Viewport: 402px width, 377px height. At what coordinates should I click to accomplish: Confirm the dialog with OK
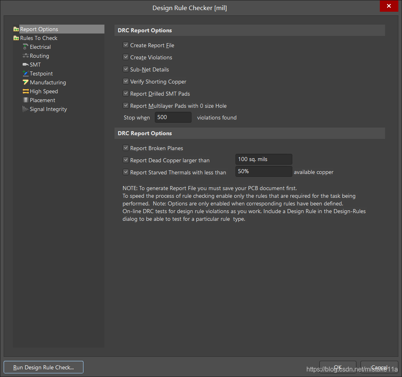pyautogui.click(x=337, y=367)
